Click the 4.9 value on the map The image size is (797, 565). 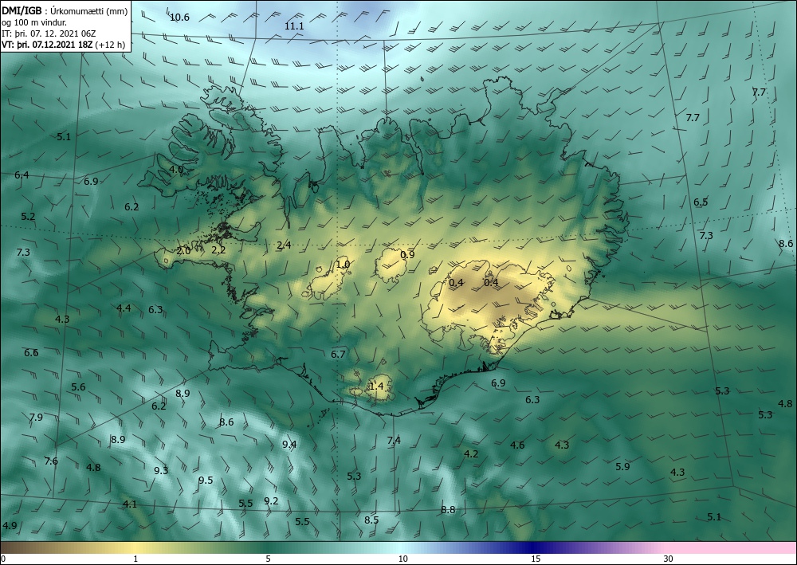pos(10,525)
